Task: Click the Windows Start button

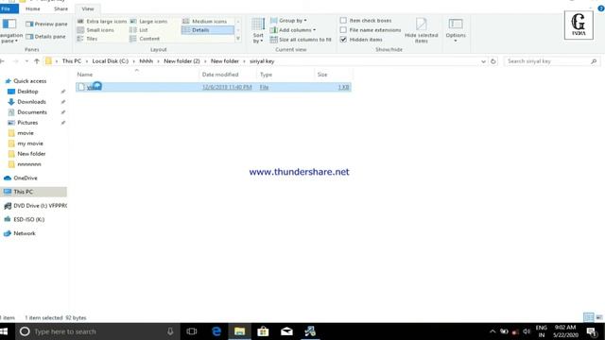Action: point(4,331)
